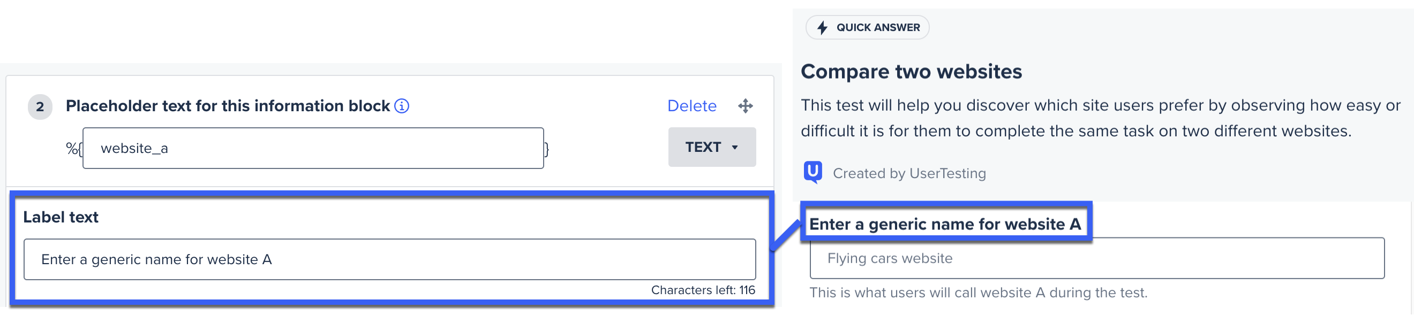Click the test description paragraph

tap(1101, 118)
